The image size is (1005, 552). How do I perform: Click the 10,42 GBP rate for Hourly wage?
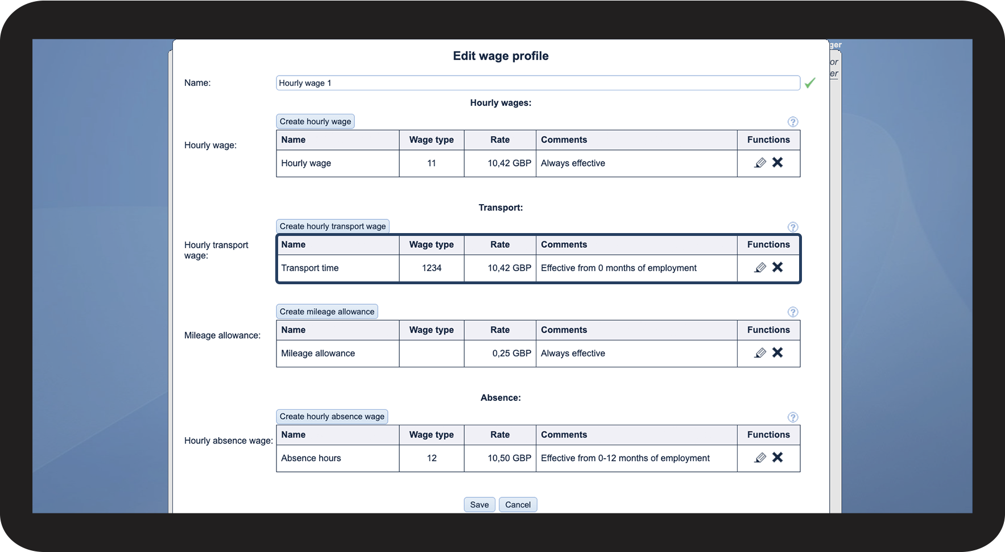click(509, 163)
